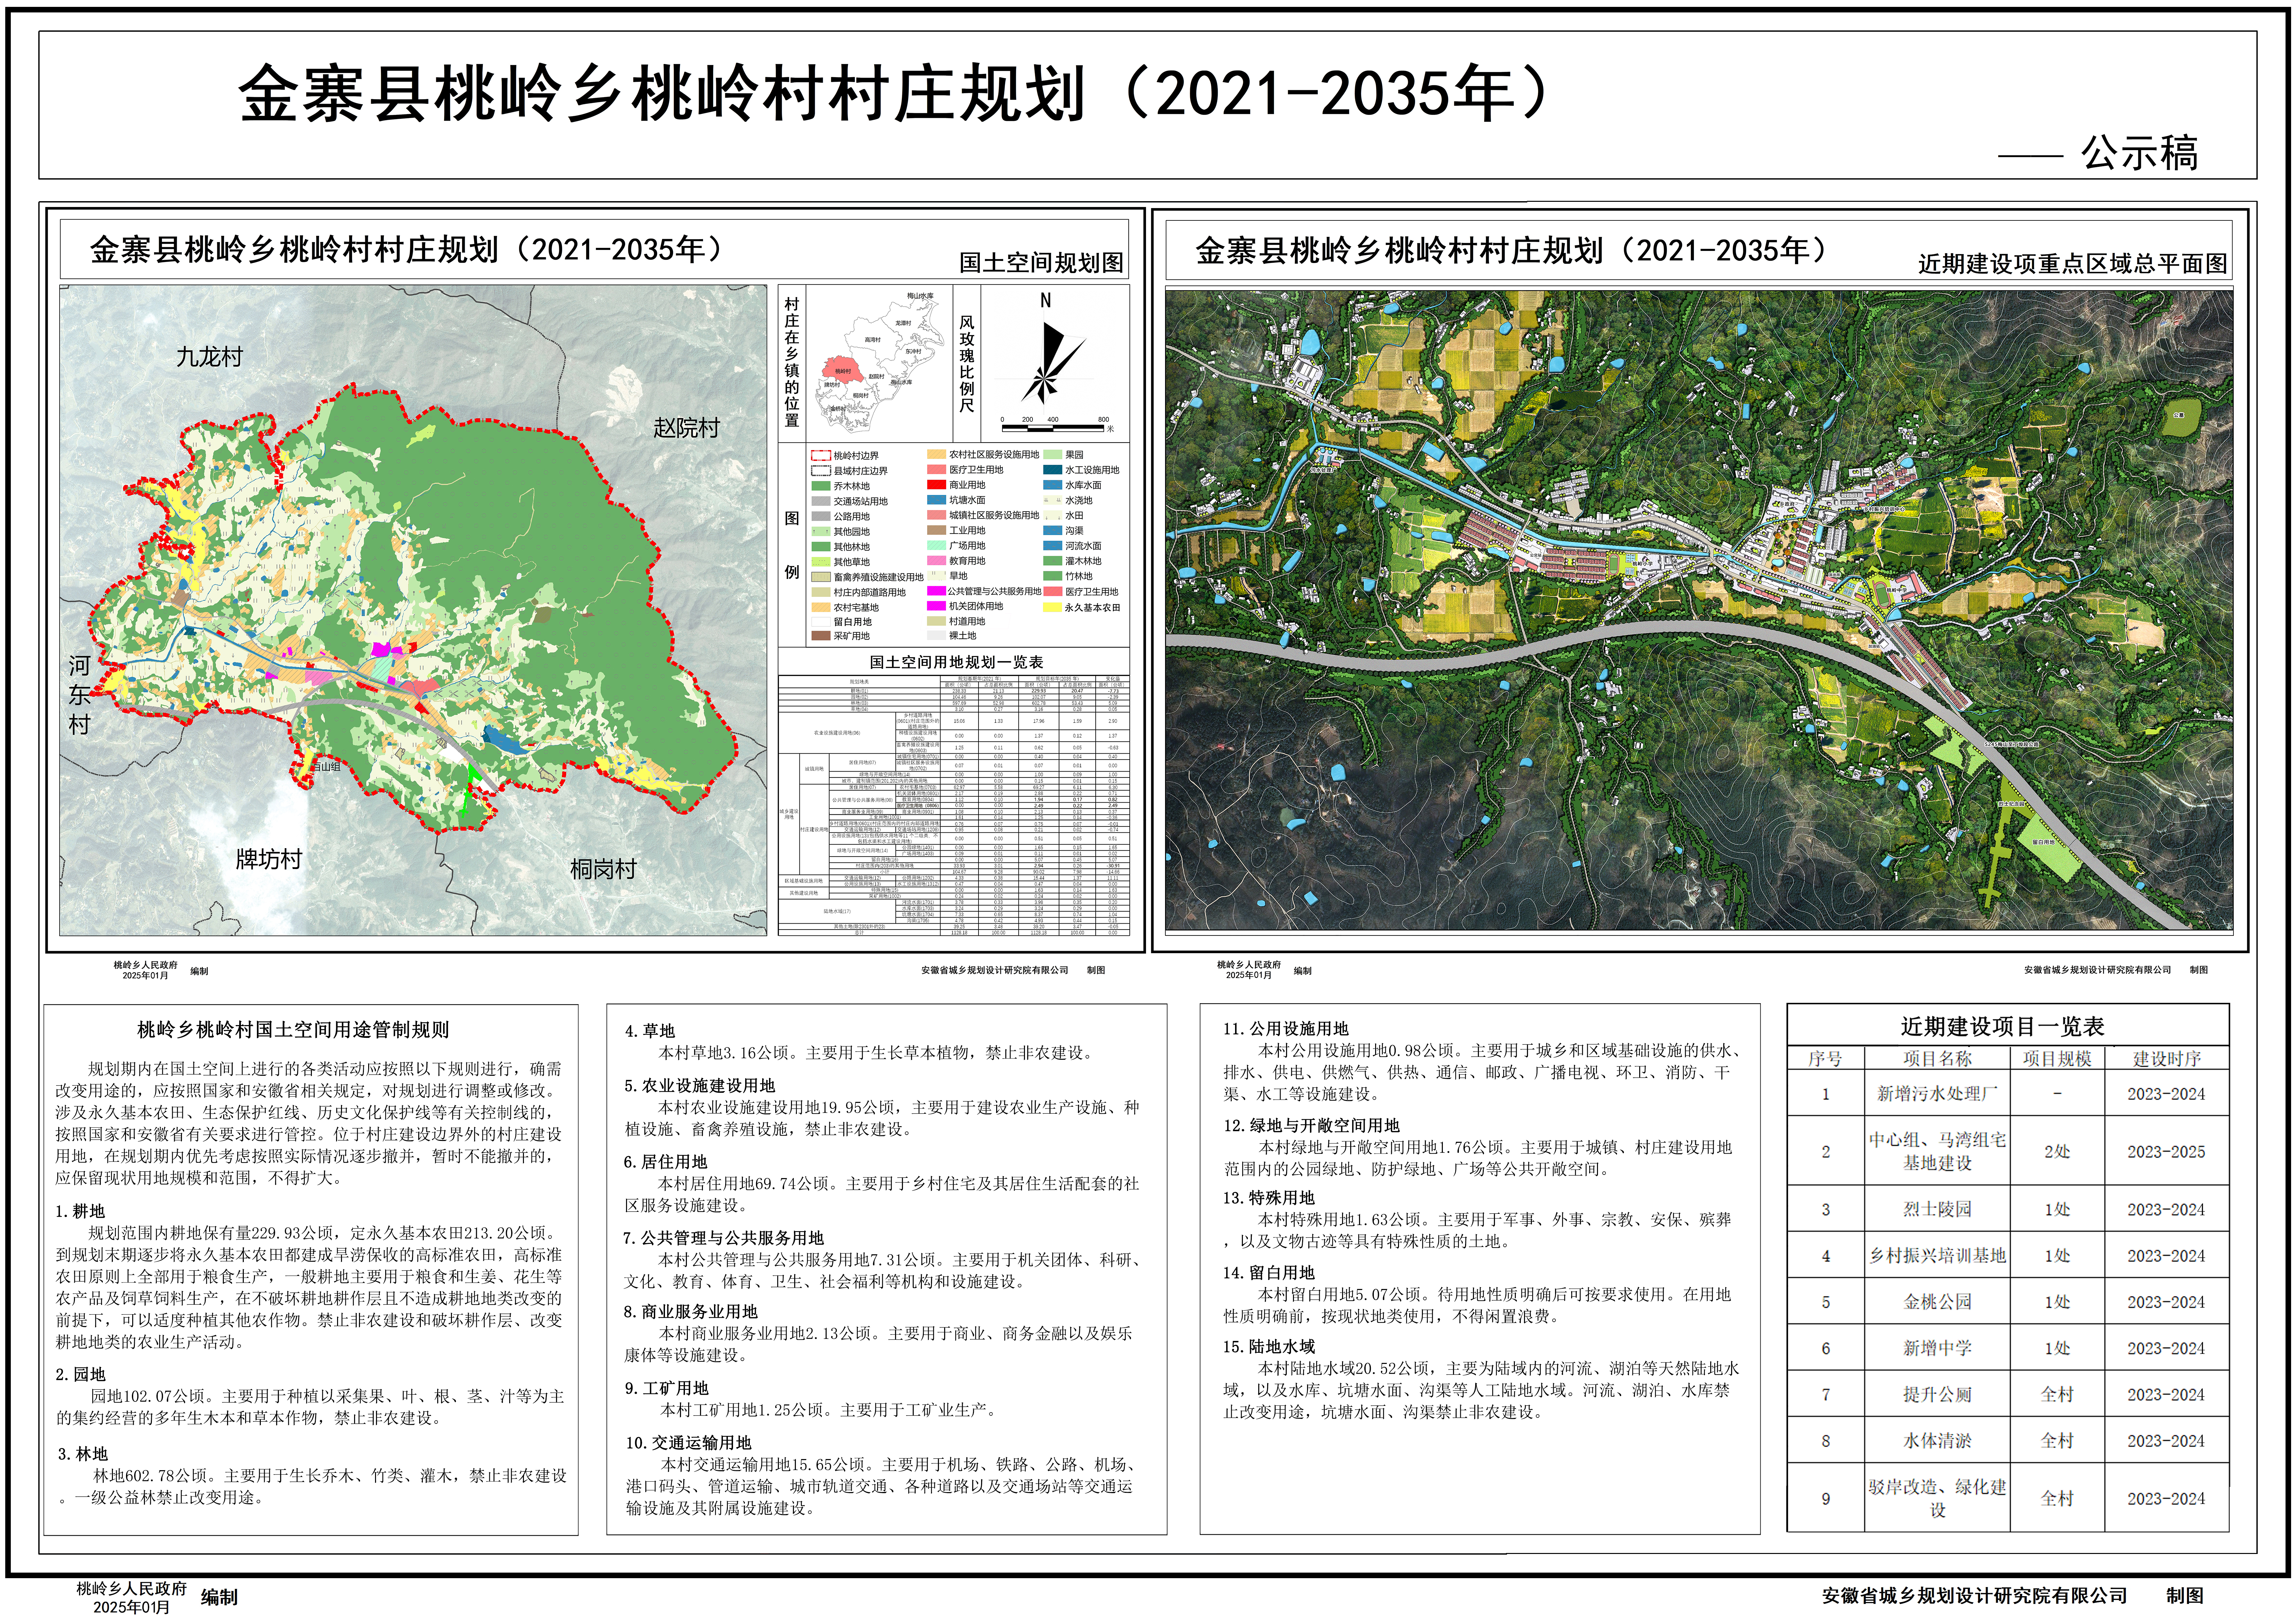Click the satellite site plan image
The image size is (2296, 1622).
tap(1699, 611)
